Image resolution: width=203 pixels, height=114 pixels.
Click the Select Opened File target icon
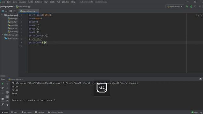tap(10, 11)
